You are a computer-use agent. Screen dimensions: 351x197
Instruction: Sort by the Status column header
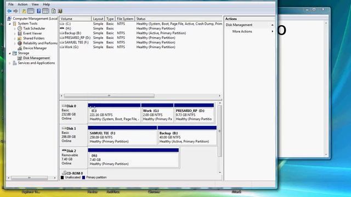coord(179,19)
